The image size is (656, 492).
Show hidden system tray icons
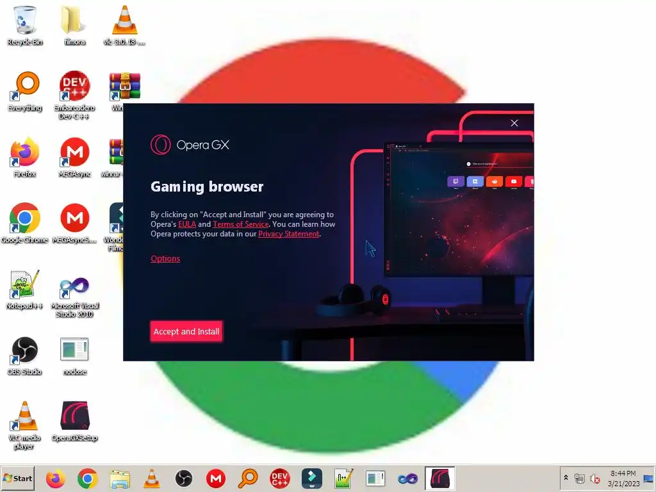[x=566, y=477]
